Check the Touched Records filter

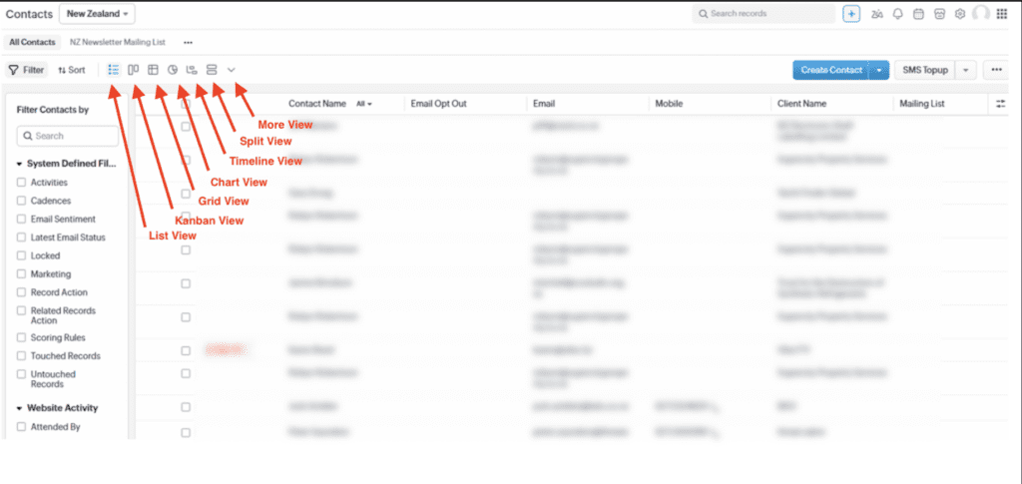22,355
